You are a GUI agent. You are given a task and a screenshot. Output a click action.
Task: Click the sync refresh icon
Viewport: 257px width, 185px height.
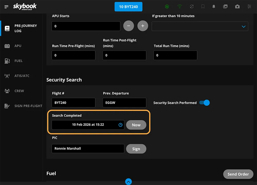tap(192, 7)
